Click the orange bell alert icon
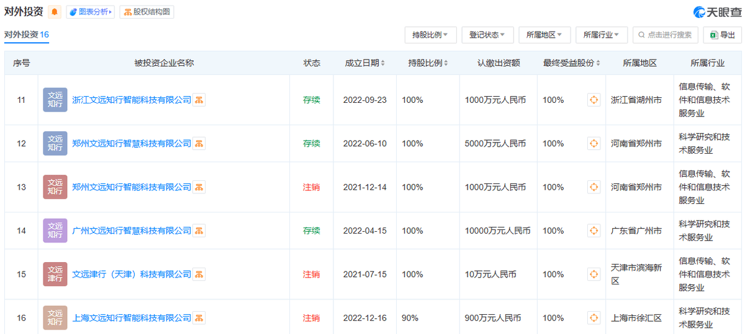 point(55,12)
